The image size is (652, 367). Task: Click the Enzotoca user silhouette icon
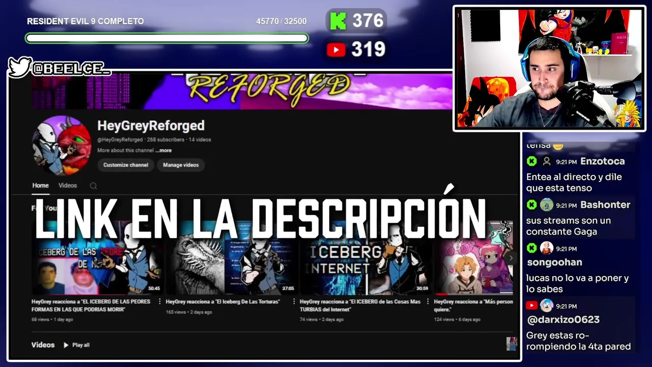[547, 161]
